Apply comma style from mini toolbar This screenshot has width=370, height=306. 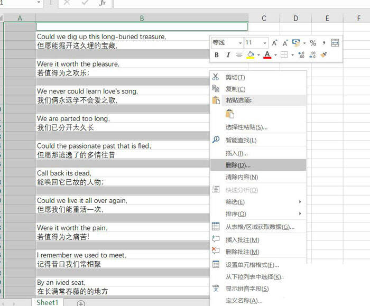(x=324, y=43)
